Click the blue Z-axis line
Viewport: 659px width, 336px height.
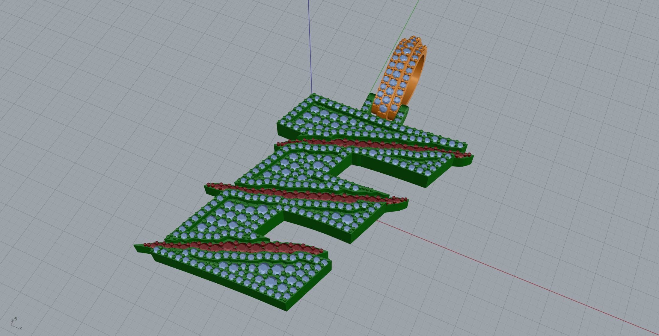(x=310, y=46)
